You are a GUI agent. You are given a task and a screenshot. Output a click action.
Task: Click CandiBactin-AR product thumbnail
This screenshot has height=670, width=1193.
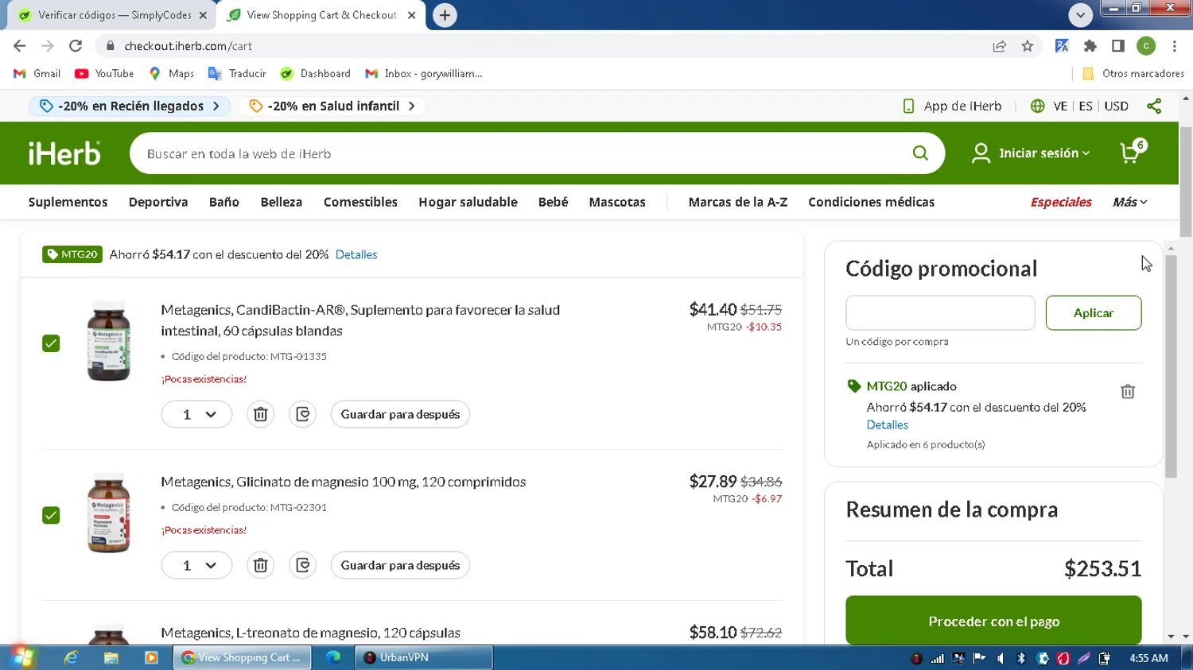(109, 342)
